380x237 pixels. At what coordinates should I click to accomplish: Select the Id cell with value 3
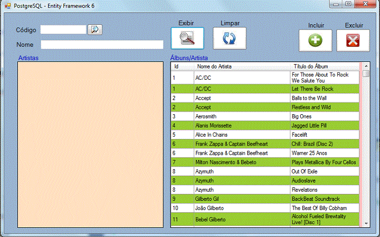(182, 116)
